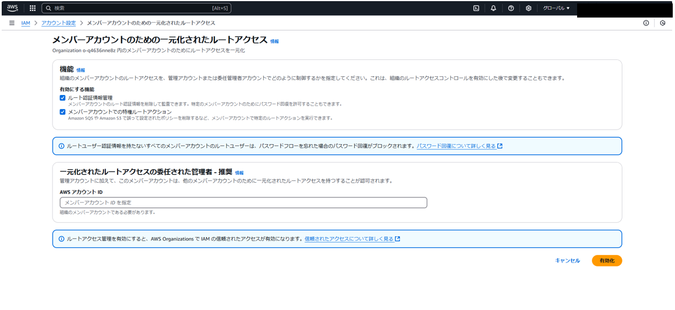
Task: Go to the IAM breadcrumb
Action: tap(26, 23)
